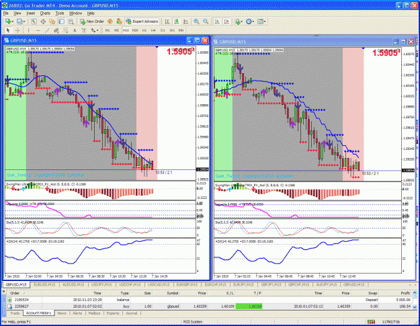Expand the Periods dropdown arrow
Screen dimensions: 420x326
[253, 22]
